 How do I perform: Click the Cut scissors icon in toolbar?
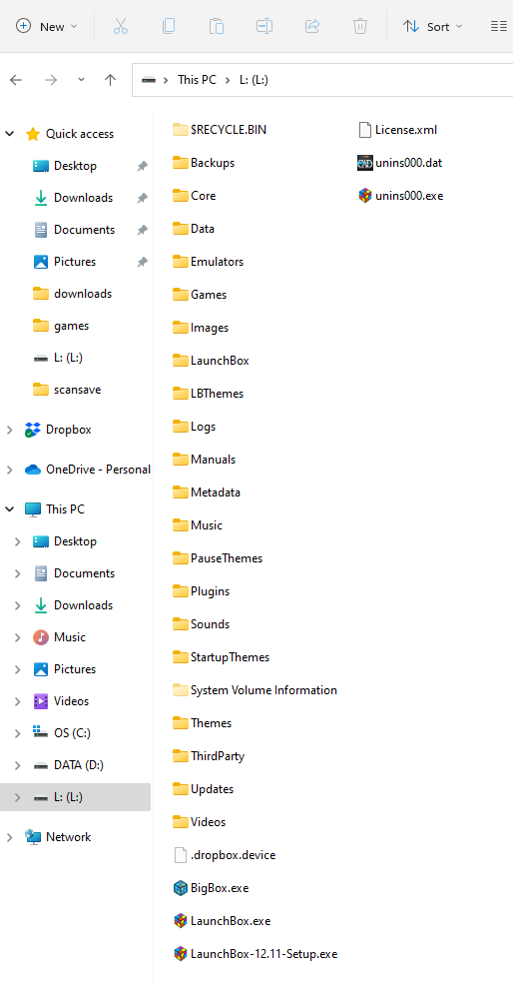[x=121, y=27]
